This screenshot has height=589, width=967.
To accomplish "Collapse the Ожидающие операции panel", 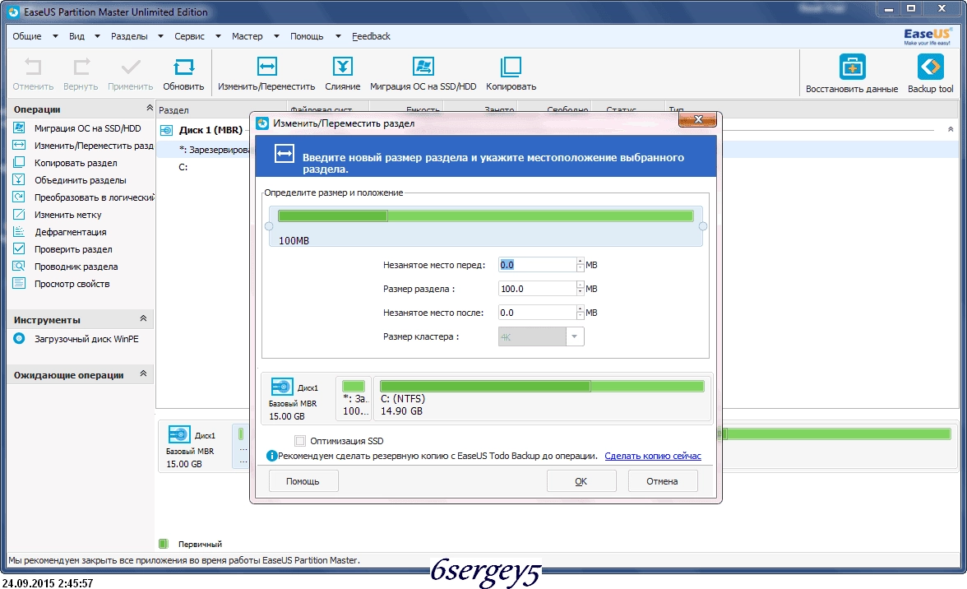I will 143,373.
